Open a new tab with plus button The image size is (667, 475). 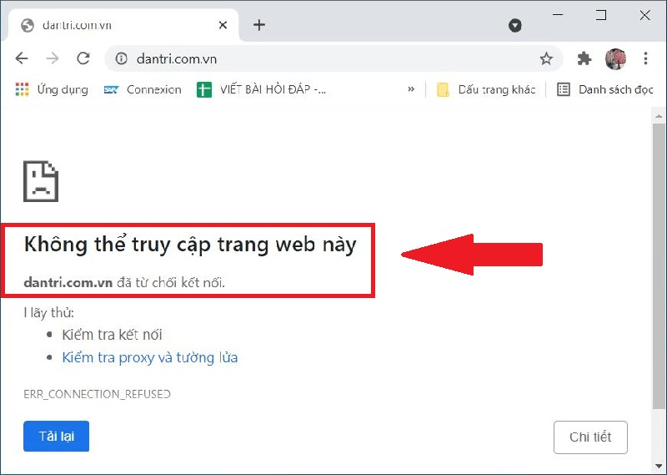[x=259, y=25]
